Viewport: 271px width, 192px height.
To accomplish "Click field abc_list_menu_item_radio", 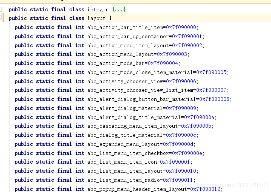I will [124, 180].
